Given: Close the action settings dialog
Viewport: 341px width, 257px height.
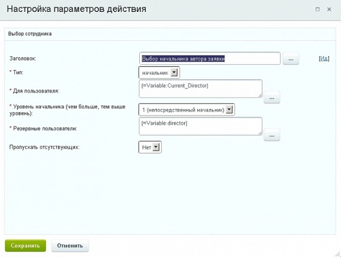Looking at the screenshot, I should (330, 9).
